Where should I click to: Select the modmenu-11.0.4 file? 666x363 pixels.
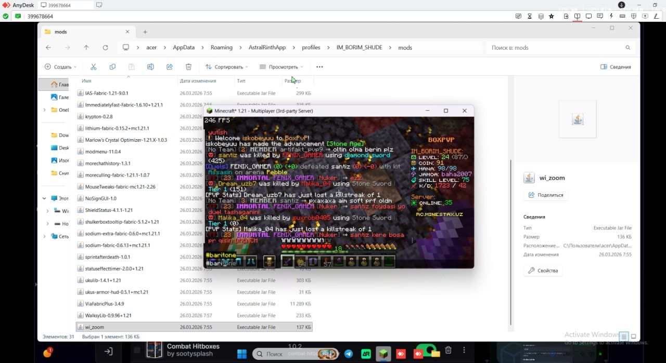[194, 152]
